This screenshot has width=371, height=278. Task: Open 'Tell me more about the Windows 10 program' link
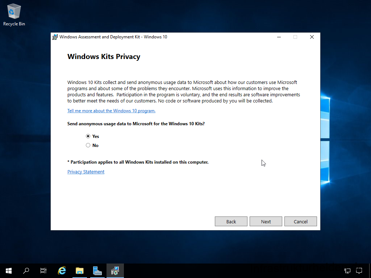pos(112,111)
